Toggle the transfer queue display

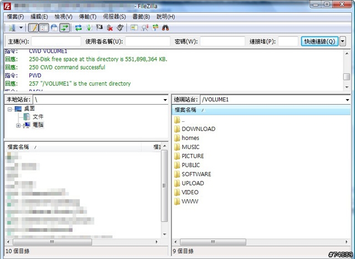click(64, 28)
